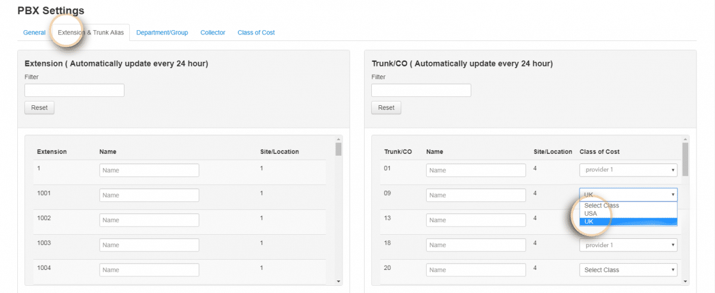Screen dimensions: 715x293
Task: Reset the Extension filter
Action: pos(39,108)
